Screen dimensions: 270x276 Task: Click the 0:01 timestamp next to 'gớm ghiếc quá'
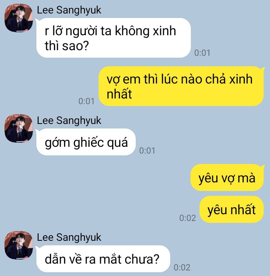coord(147,151)
